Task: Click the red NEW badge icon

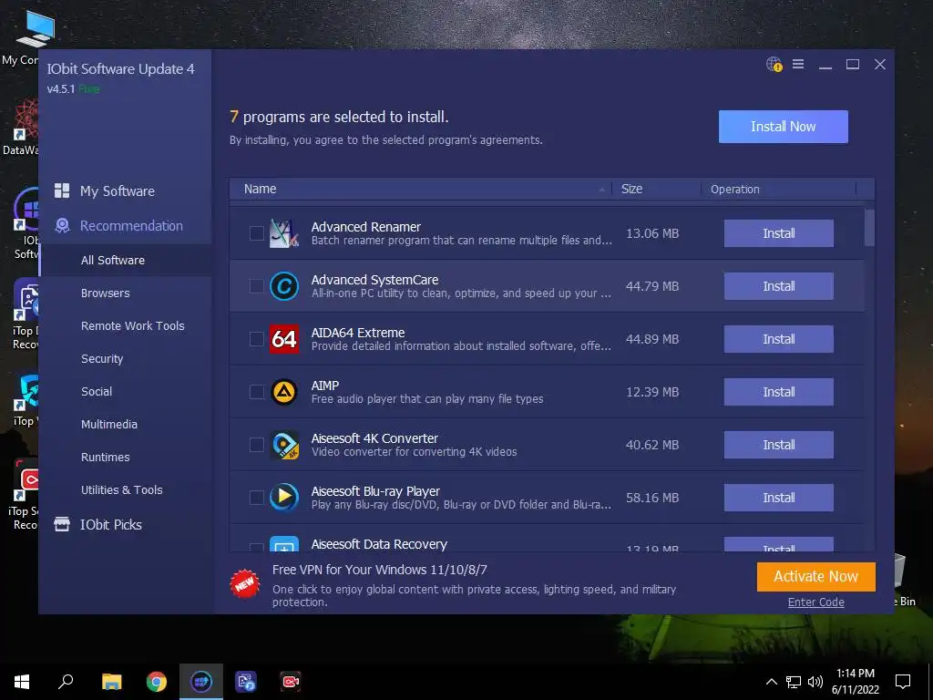Action: [245, 584]
